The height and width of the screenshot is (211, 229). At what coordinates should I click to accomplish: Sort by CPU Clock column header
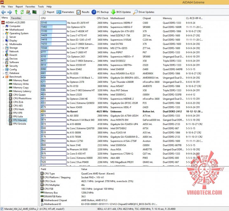[x=102, y=18]
